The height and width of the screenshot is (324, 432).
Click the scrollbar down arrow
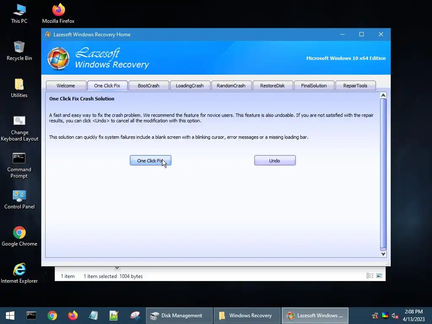click(x=383, y=254)
